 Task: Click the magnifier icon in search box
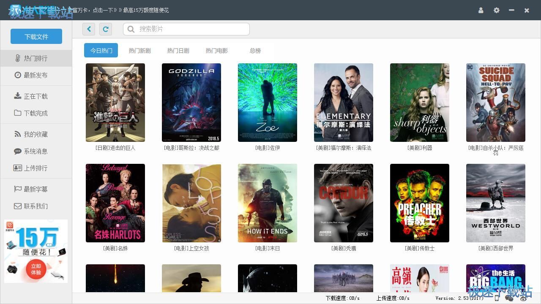[x=131, y=29]
